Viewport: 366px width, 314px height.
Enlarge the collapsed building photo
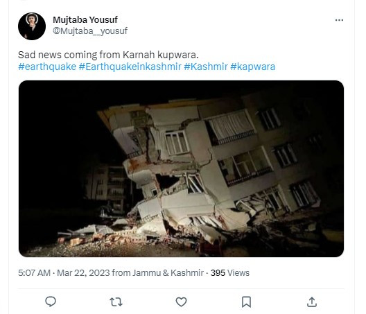[x=181, y=168]
